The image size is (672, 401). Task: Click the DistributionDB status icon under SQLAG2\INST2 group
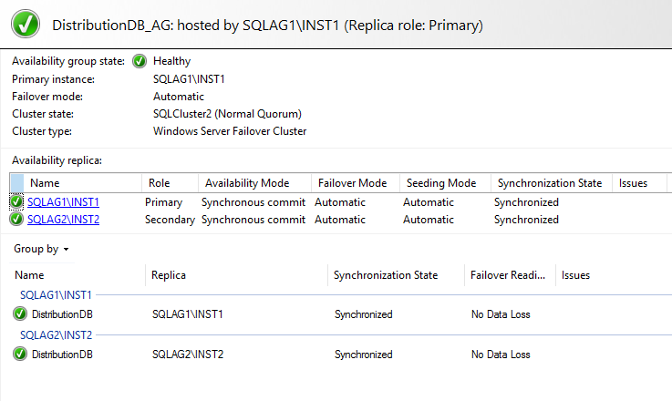[x=20, y=354]
